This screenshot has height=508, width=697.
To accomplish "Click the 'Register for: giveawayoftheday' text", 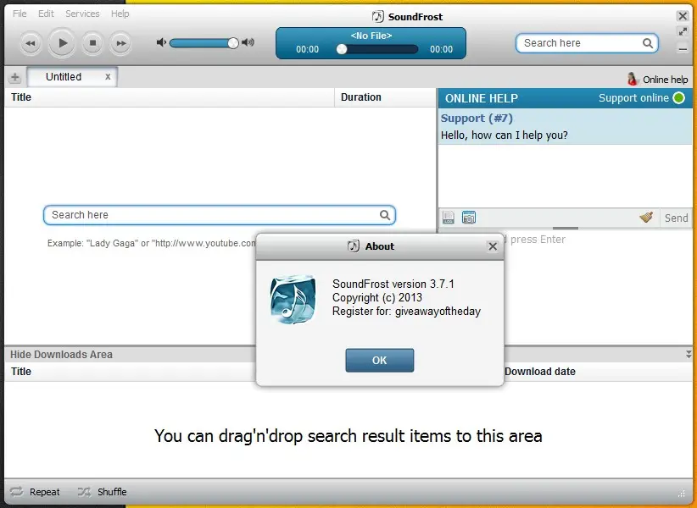I will [406, 312].
